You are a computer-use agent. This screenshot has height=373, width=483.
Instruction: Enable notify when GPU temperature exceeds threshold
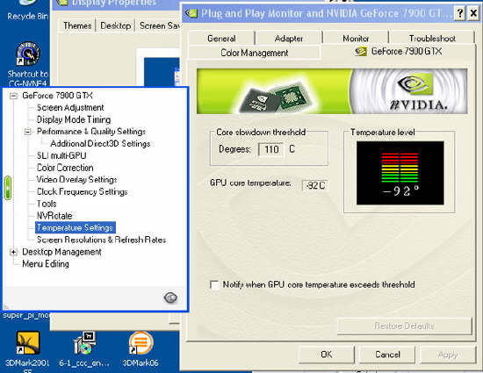[x=214, y=284]
